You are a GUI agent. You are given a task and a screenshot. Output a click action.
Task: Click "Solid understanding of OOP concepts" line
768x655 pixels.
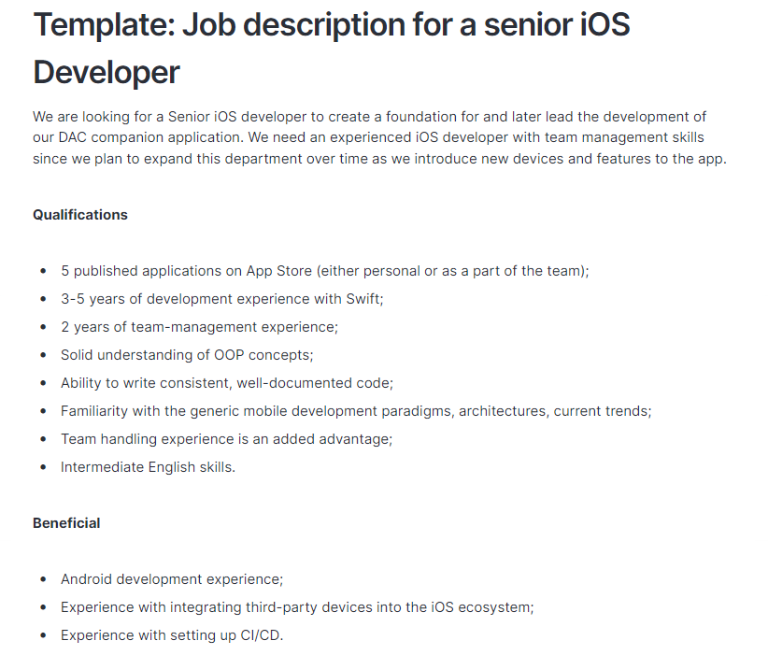click(x=187, y=355)
